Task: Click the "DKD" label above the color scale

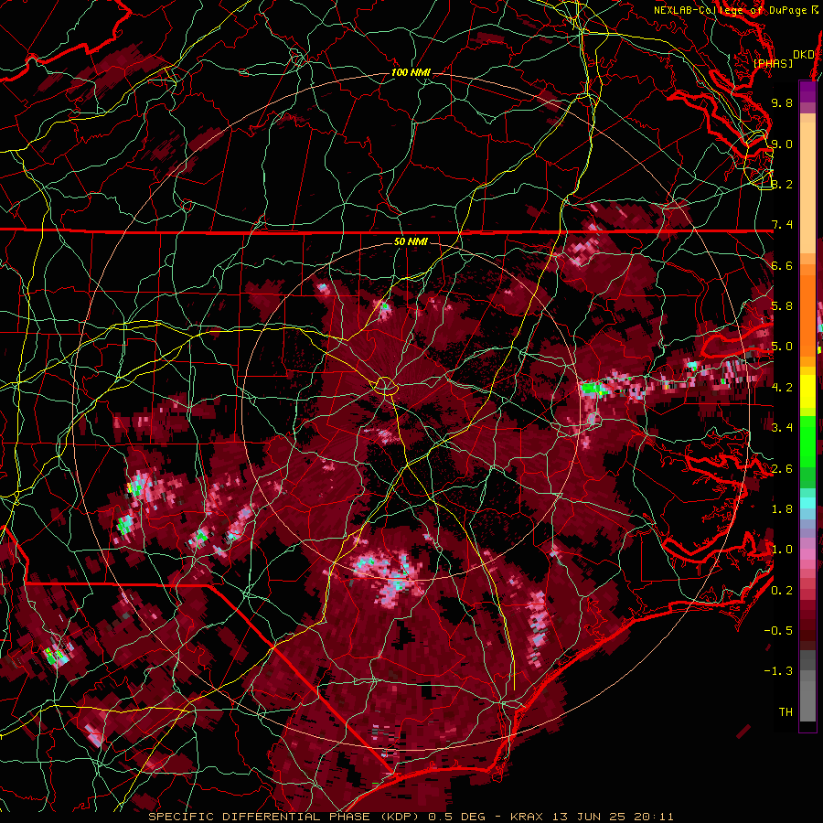Action: pyautogui.click(x=803, y=55)
